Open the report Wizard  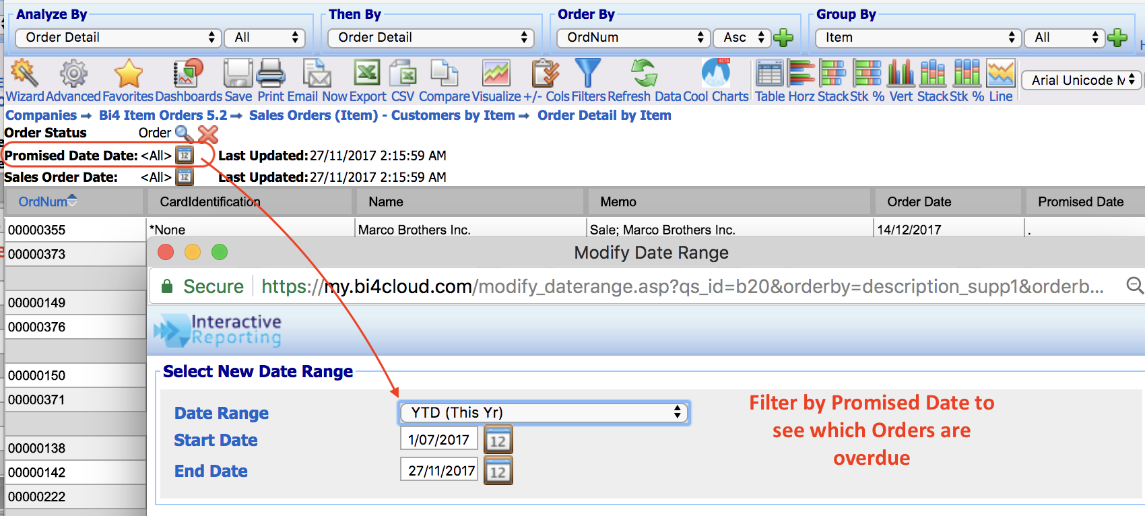(x=24, y=73)
